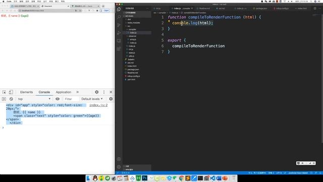Open the Search view in VS Code activity bar

pyautogui.click(x=119, y=17)
